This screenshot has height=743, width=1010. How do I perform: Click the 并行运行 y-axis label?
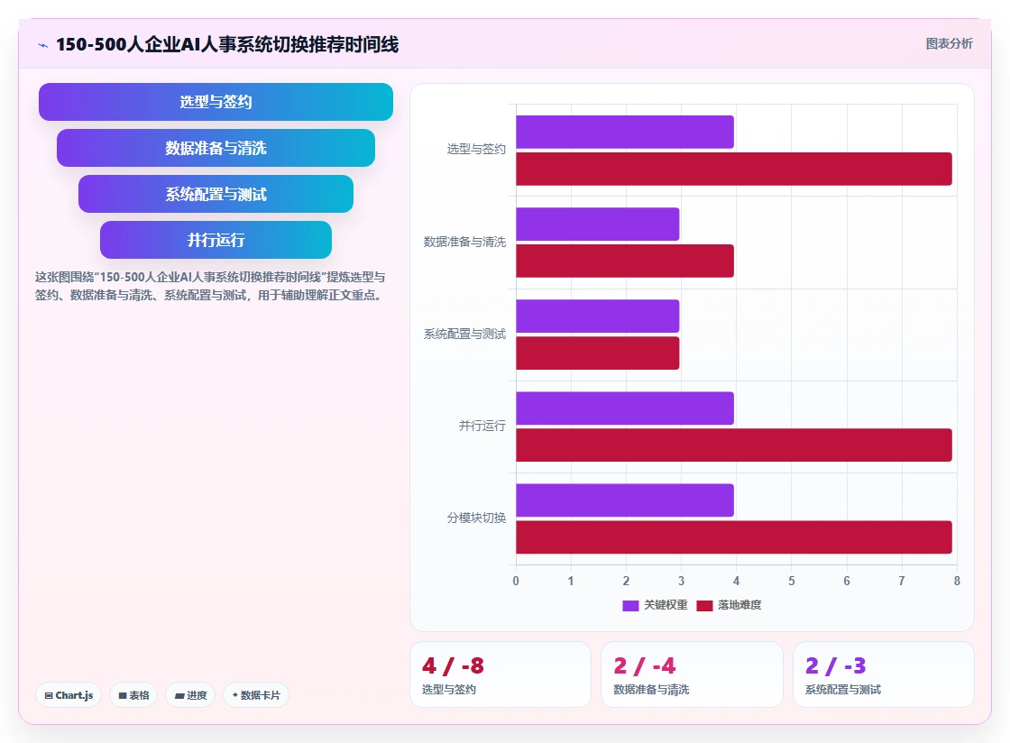pyautogui.click(x=482, y=427)
